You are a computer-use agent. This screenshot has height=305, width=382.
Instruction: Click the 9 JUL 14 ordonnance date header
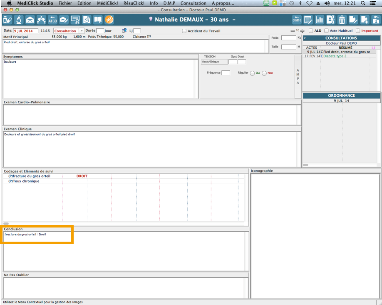[341, 100]
